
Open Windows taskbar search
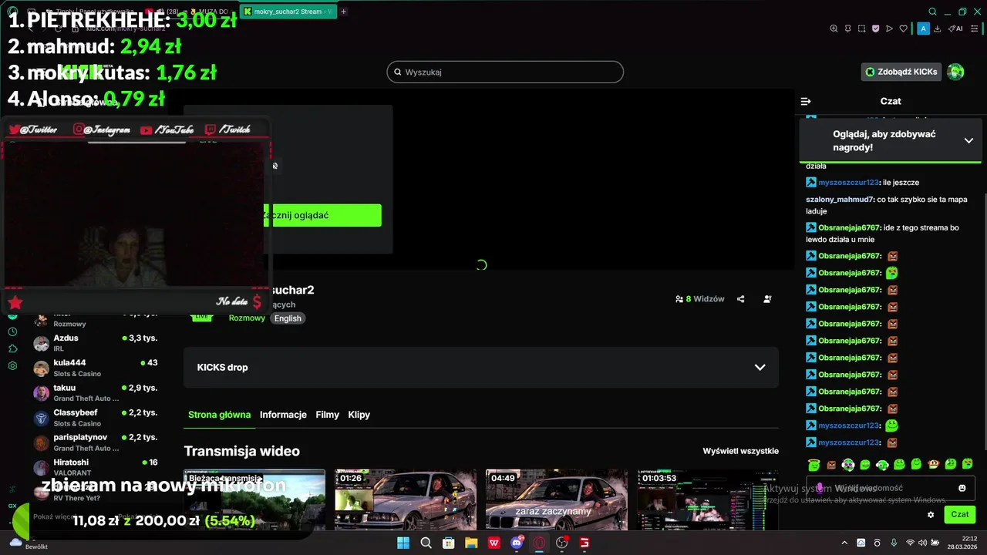coord(426,543)
